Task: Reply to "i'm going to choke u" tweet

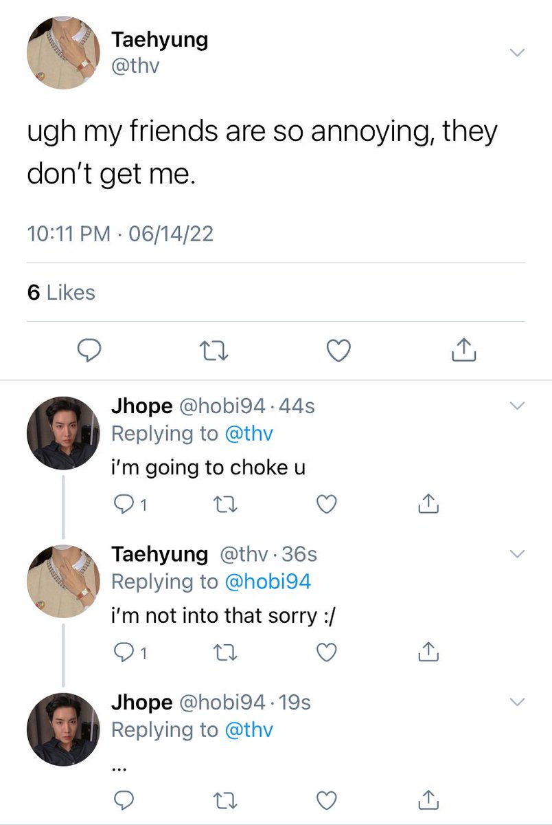Action: 123,505
